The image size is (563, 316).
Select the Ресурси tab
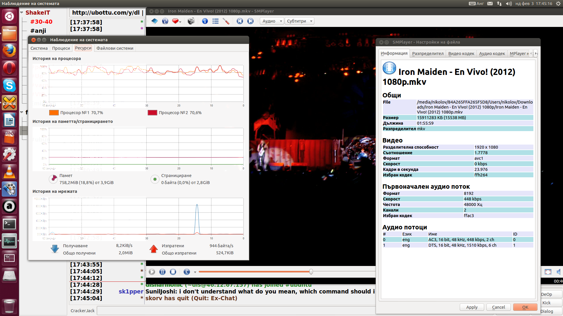click(x=83, y=48)
